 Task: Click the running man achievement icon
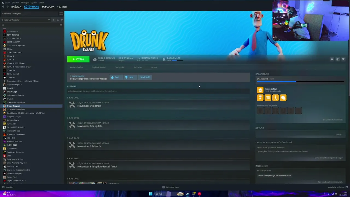(x=275, y=98)
